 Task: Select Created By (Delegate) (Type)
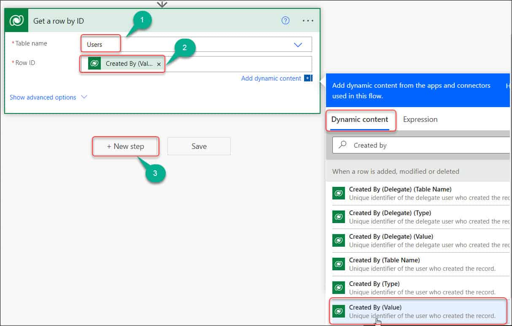pos(419,217)
